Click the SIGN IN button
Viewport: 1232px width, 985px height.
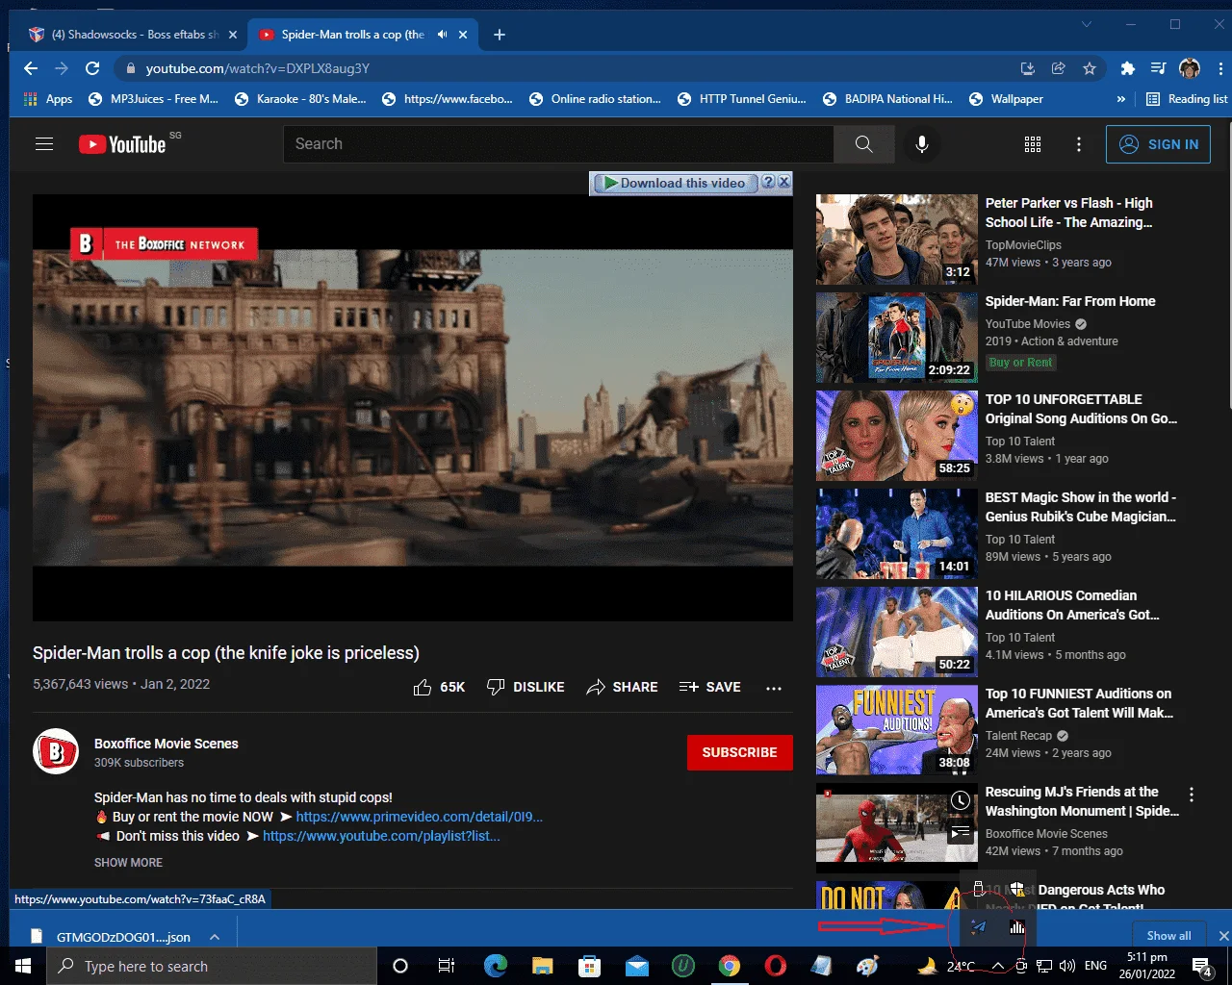pyautogui.click(x=1158, y=144)
